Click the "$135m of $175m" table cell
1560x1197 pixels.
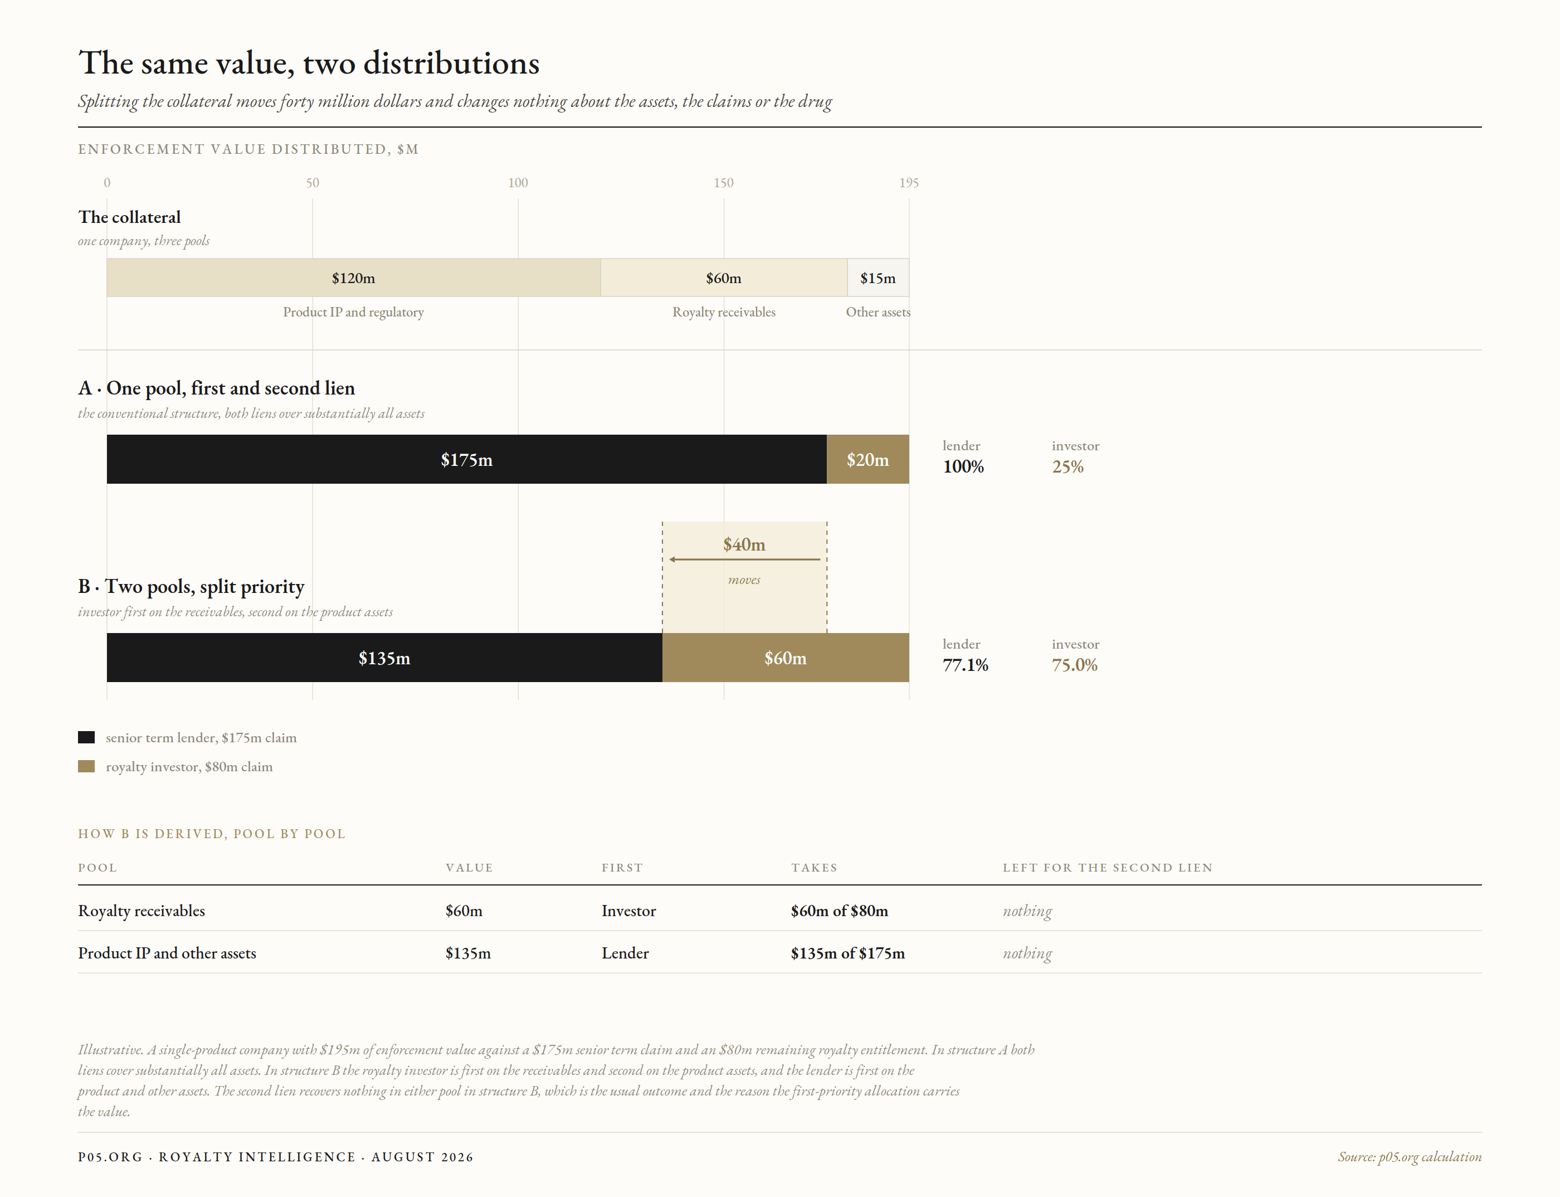847,953
